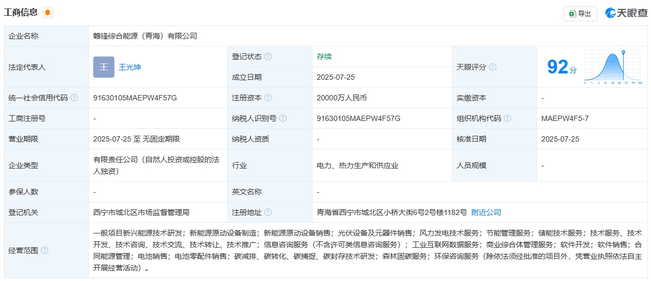Click the 西宁市城北区市场监督管理局 registration authority
The width and height of the screenshot is (651, 281).
point(141,212)
